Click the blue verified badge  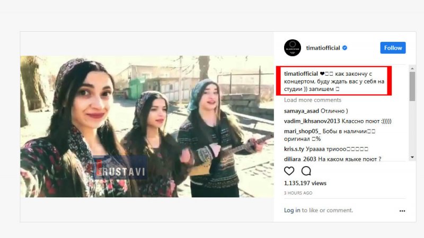point(344,48)
